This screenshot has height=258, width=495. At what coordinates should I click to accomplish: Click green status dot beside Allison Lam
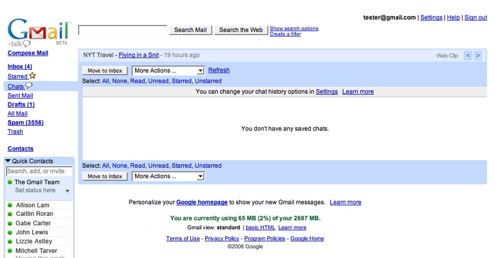[x=10, y=205]
